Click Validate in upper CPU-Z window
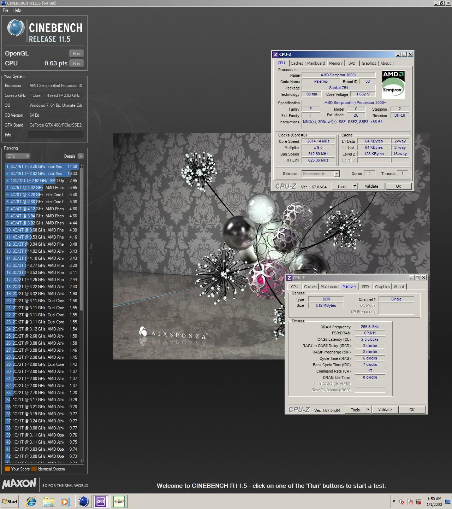 [371, 186]
